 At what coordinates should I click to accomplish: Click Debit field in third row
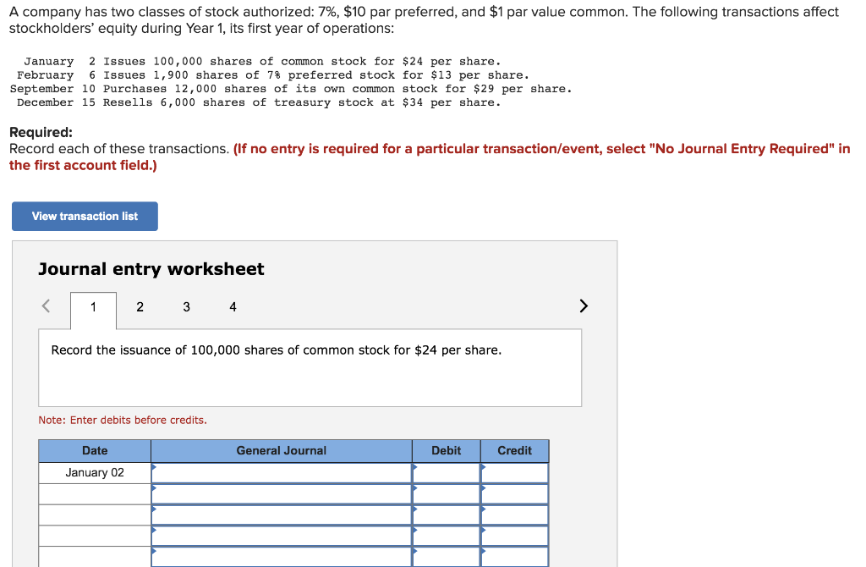click(447, 515)
